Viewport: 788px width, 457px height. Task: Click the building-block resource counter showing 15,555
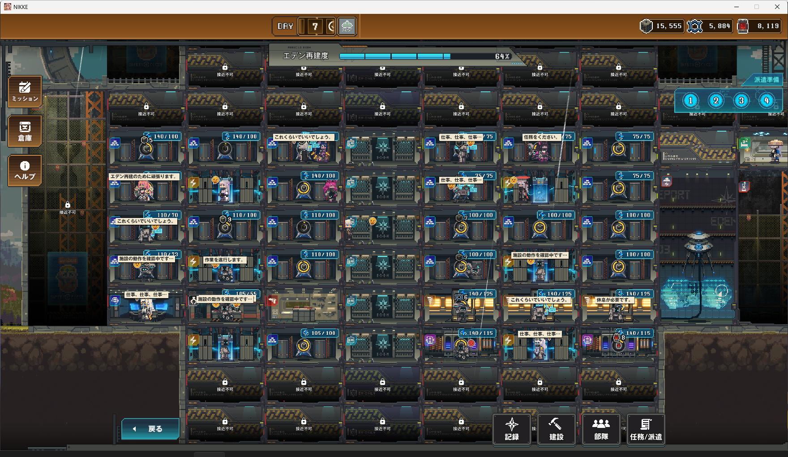pyautogui.click(x=661, y=26)
